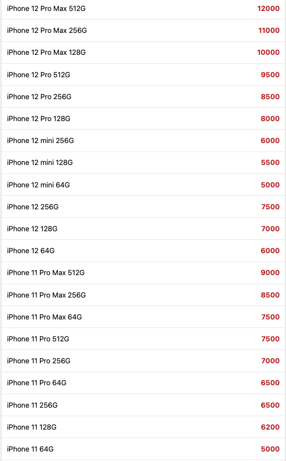286x461 pixels.
Task: Click the iPhone 11 Pro Max 256G entry
Action: coord(143,295)
